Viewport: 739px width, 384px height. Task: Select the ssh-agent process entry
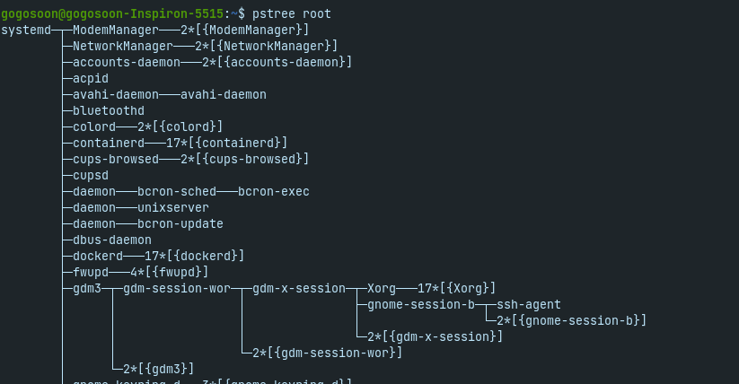pos(529,304)
